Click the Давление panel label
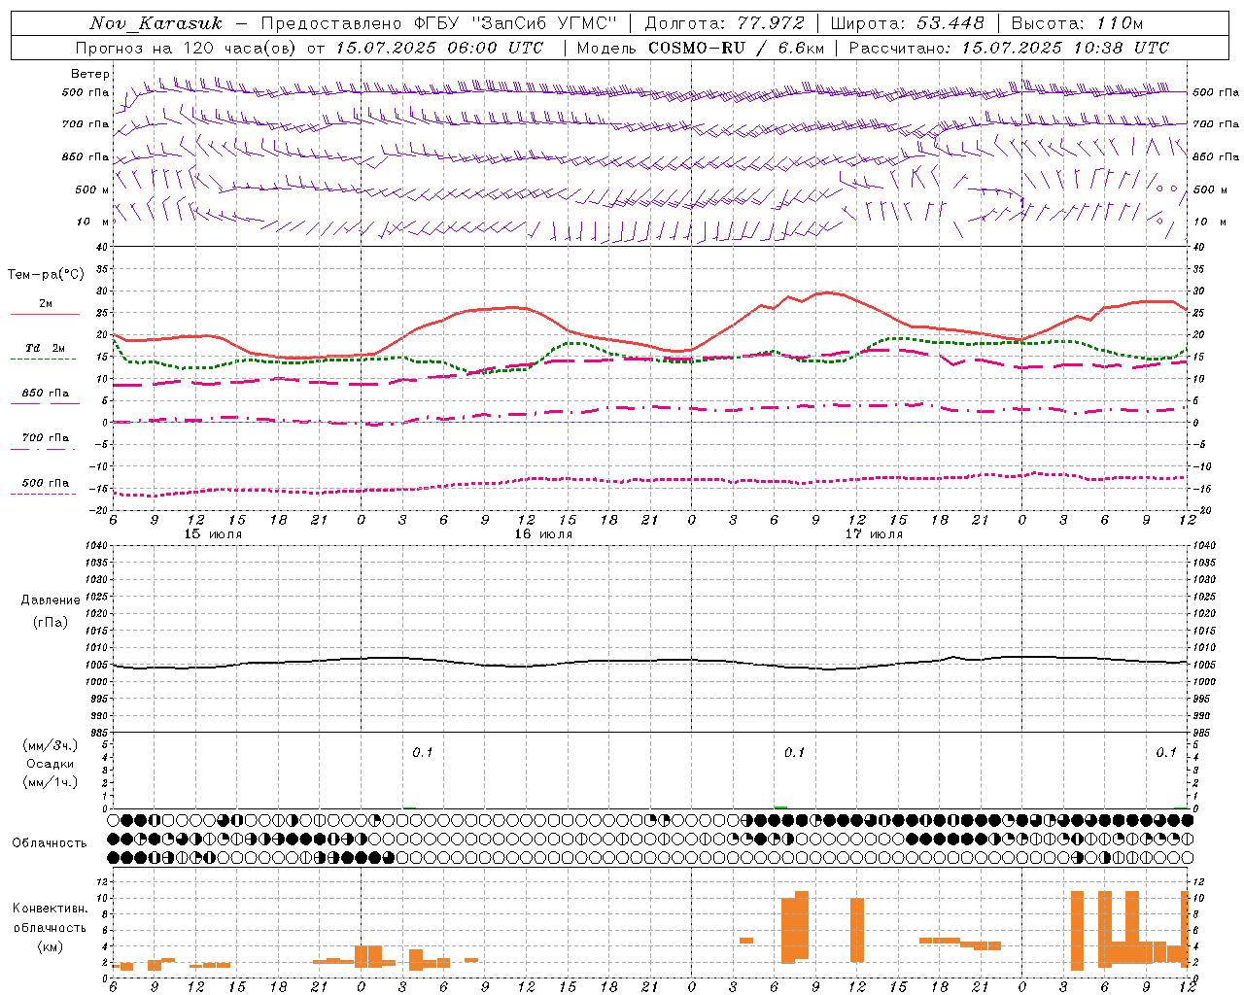Screen dimensions: 1244x995 [x=51, y=600]
